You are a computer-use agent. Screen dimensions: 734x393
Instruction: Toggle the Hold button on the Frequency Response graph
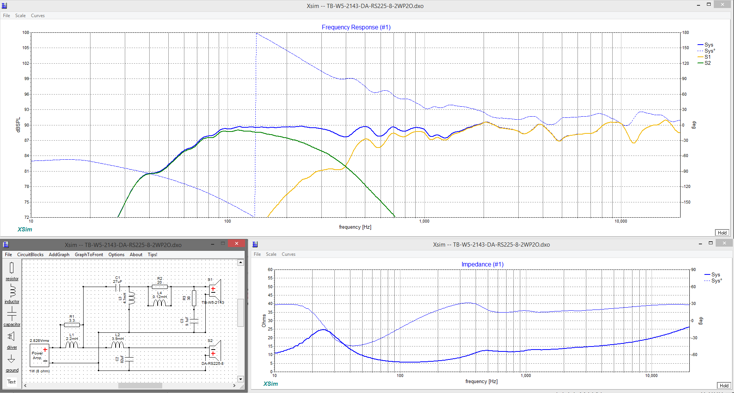click(x=722, y=233)
